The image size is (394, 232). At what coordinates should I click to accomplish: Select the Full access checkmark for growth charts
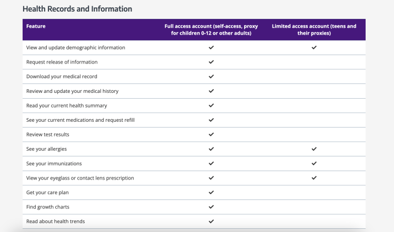tap(211, 207)
